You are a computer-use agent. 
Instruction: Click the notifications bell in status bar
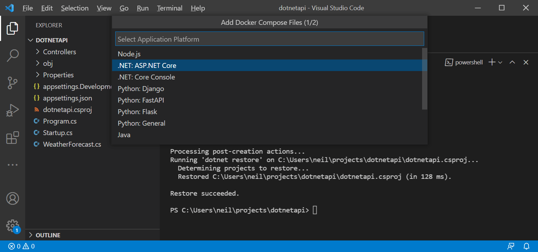coord(526,246)
